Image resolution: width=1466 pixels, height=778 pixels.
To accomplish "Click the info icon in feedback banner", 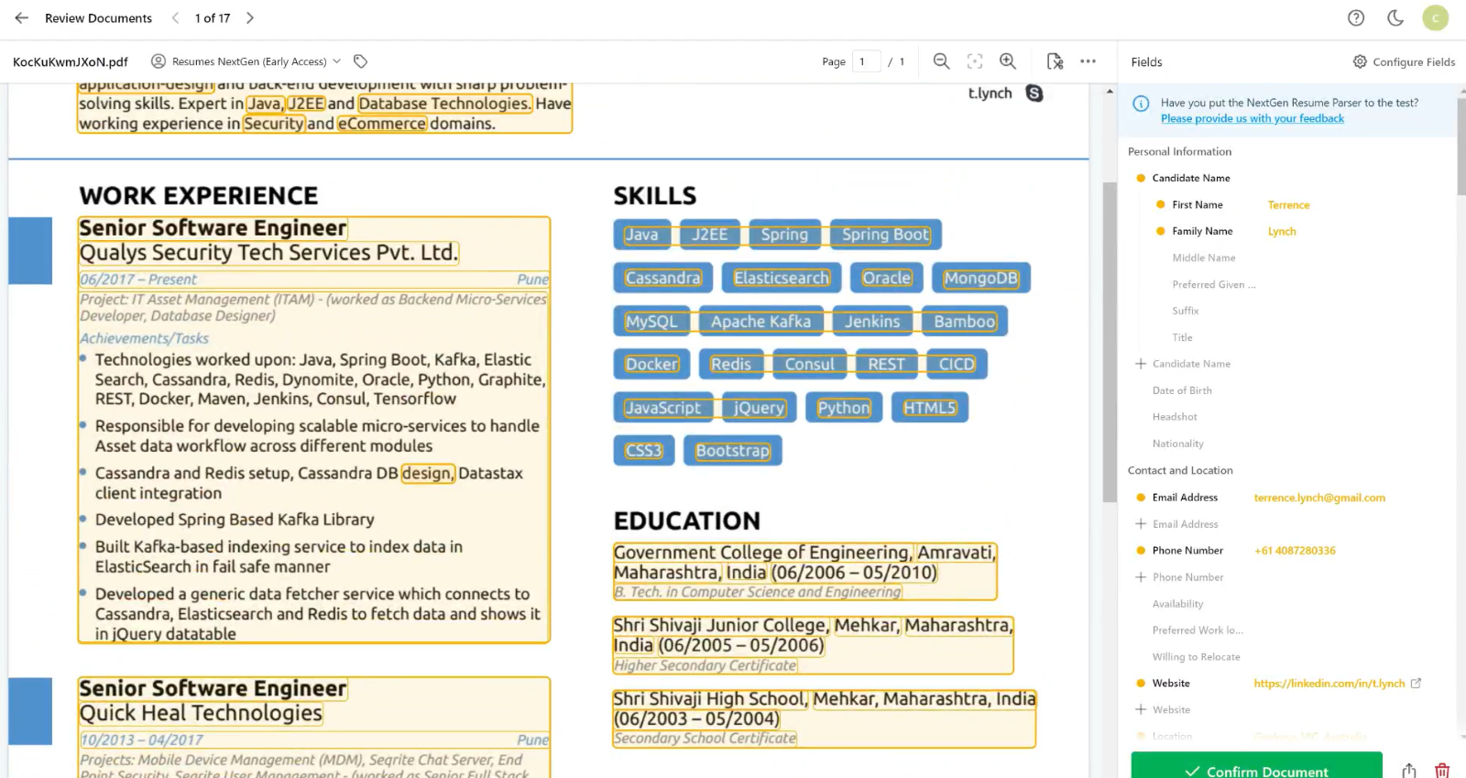I will pyautogui.click(x=1141, y=104).
